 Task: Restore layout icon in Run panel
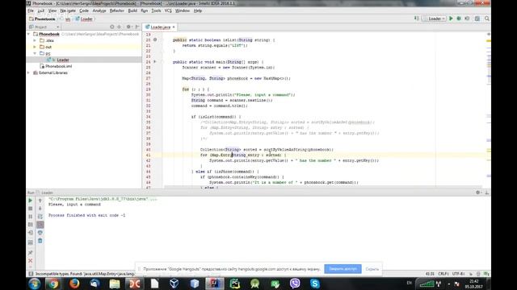[31, 242]
